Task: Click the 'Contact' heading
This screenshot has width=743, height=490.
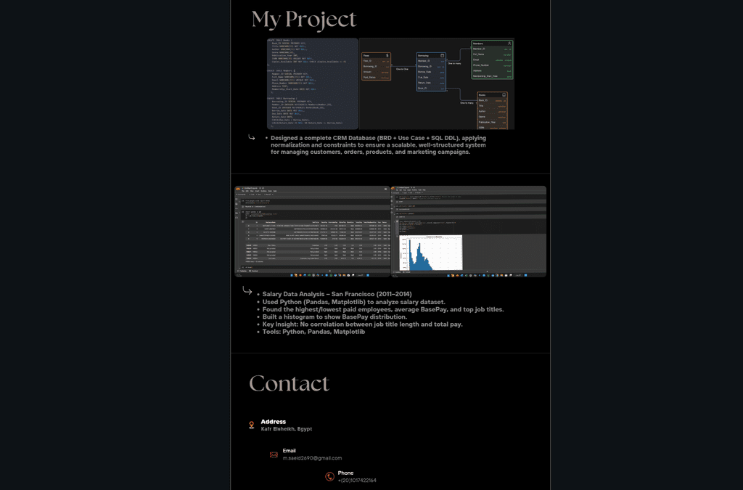Action: tap(289, 383)
